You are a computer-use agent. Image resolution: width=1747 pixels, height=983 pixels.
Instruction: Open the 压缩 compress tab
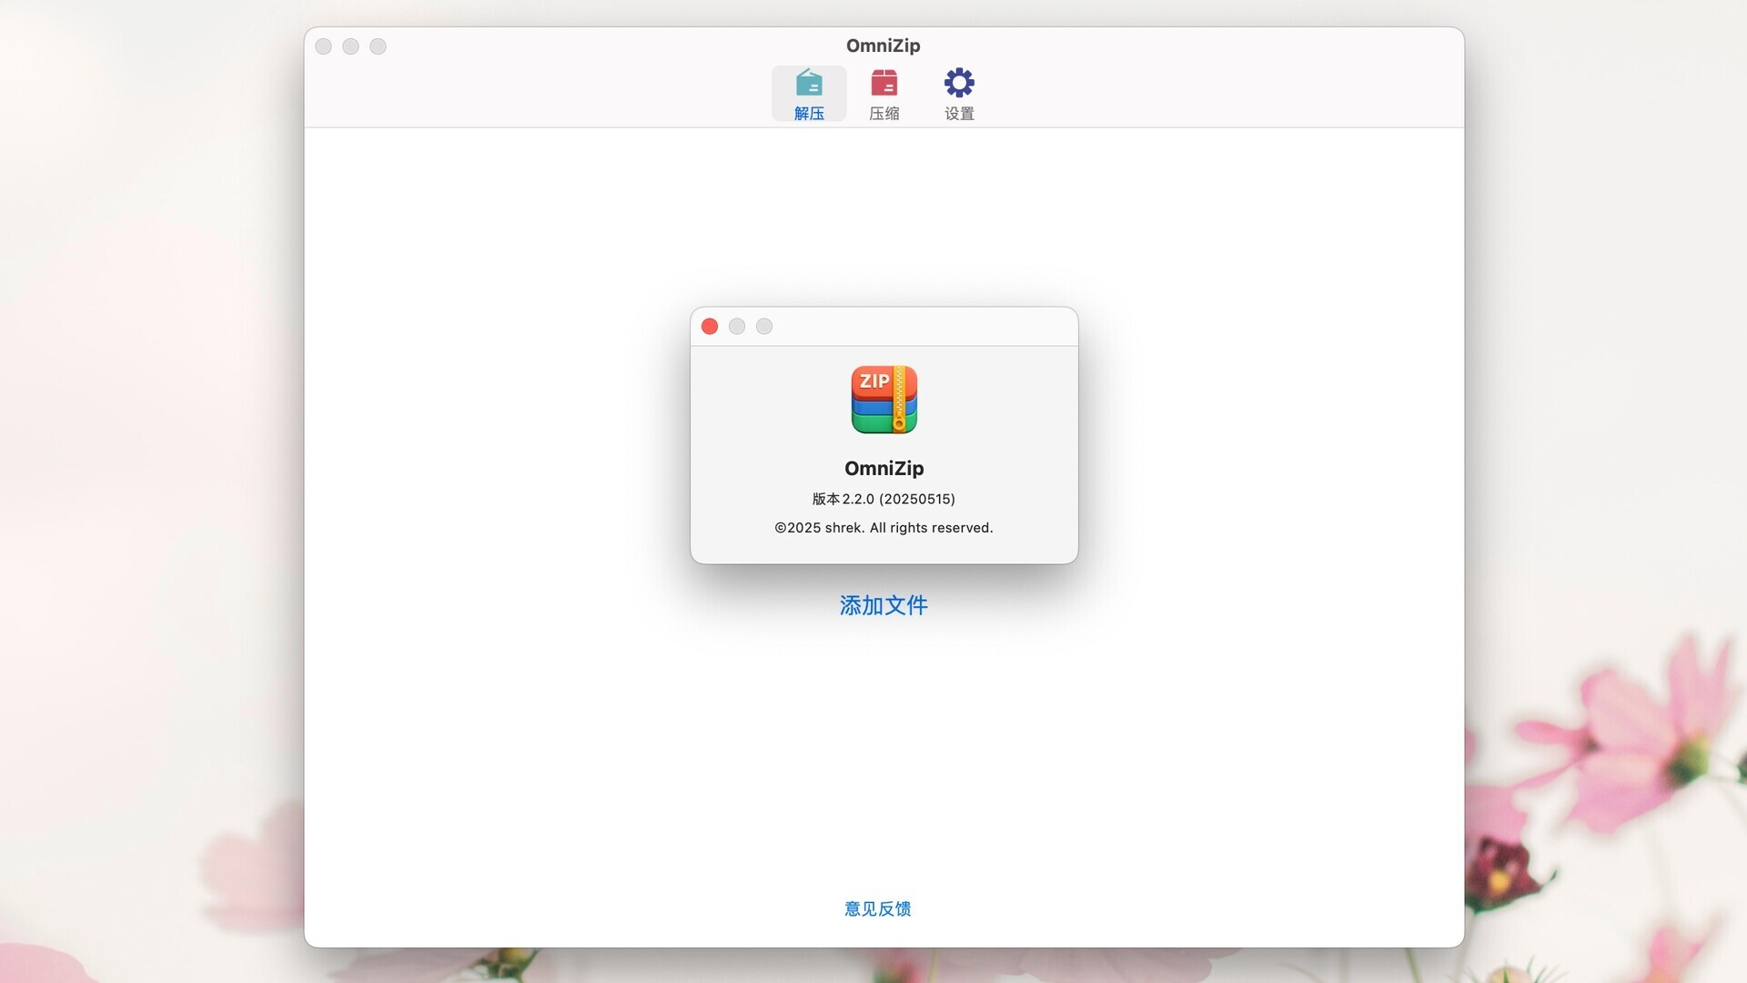pyautogui.click(x=884, y=94)
